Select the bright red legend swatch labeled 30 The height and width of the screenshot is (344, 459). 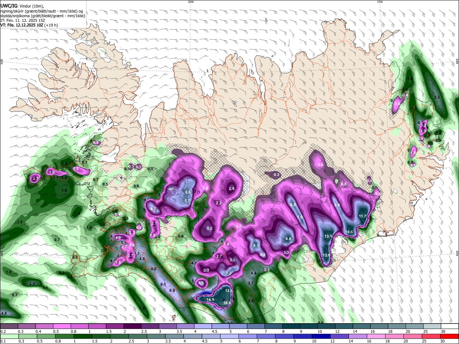pos(449,336)
